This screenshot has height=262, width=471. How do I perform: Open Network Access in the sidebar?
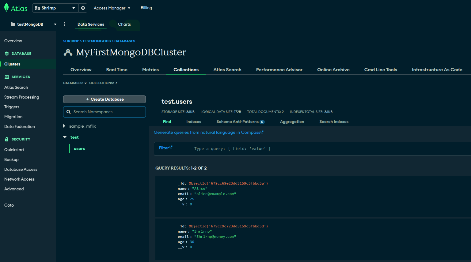(19, 179)
